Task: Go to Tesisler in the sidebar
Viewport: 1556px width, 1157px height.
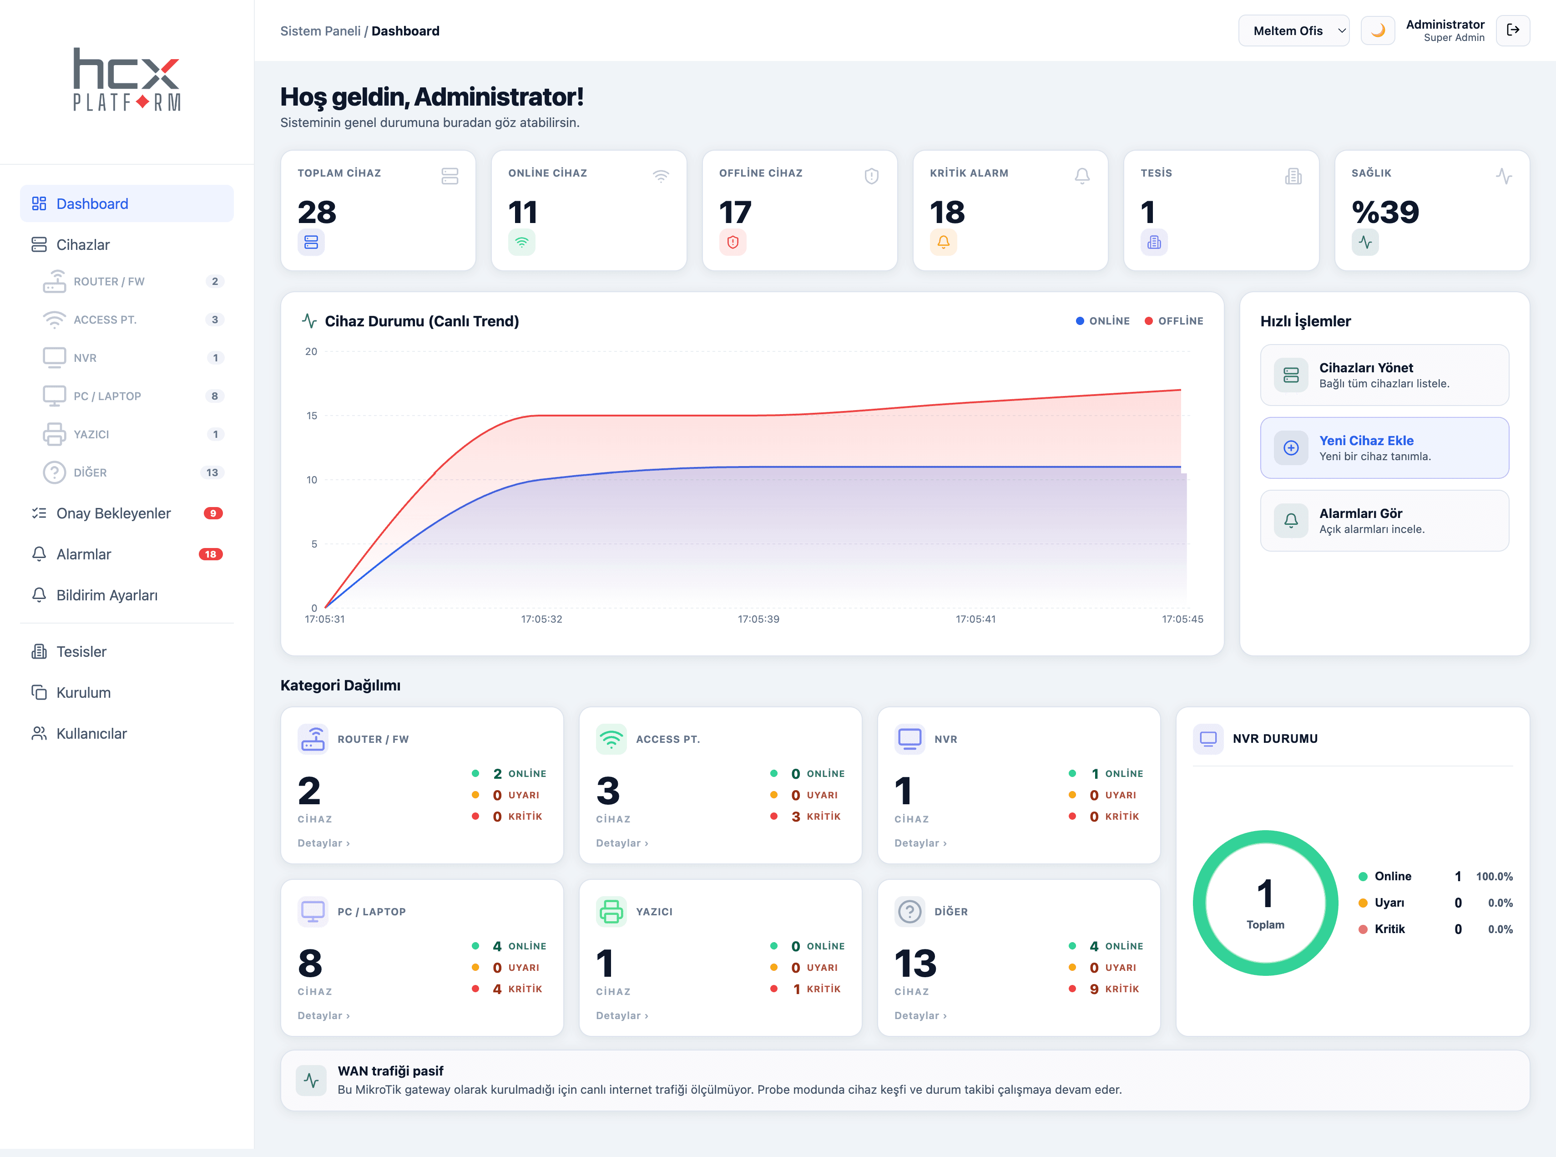Action: coord(126,652)
